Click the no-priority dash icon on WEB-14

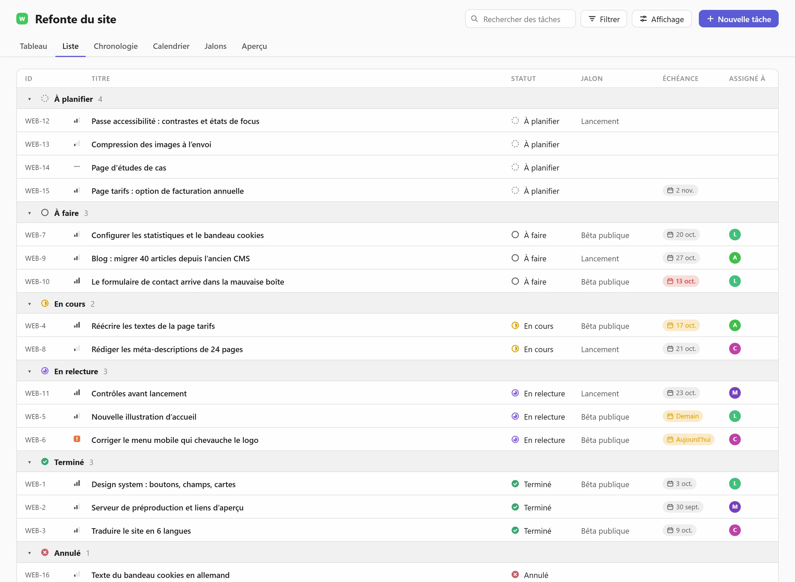(77, 167)
